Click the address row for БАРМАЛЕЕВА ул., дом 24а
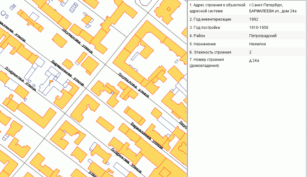307x177 pixels. pyautogui.click(x=247, y=8)
